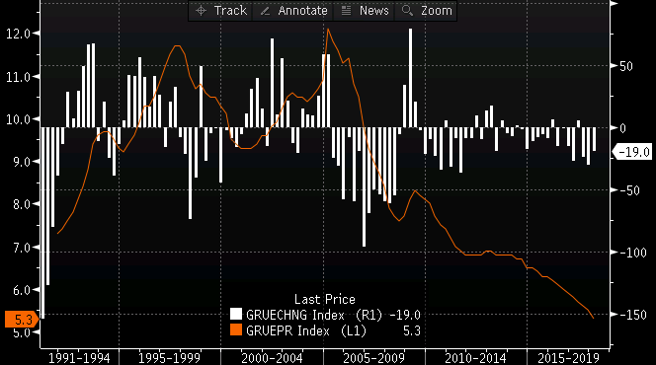Click the 50 right axis label
This screenshot has width=656, height=365.
626,66
